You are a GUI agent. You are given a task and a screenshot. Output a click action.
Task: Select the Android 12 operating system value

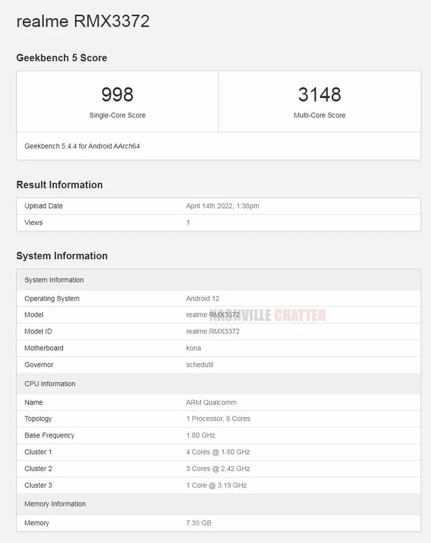tap(202, 298)
